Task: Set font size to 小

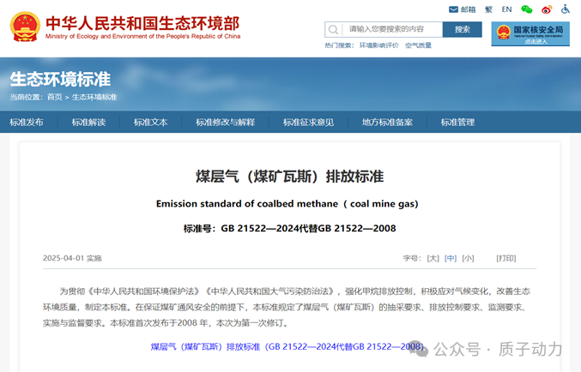Action: point(468,258)
